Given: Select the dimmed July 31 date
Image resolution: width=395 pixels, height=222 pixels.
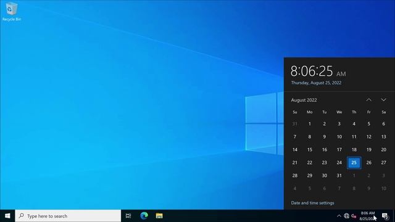Looking at the screenshot, I should 295,123.
